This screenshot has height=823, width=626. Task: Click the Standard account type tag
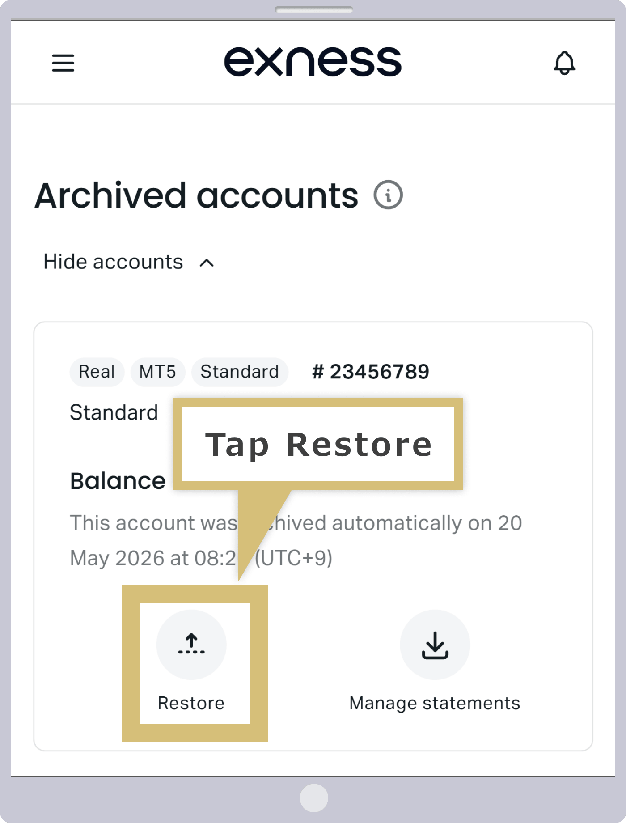point(240,372)
